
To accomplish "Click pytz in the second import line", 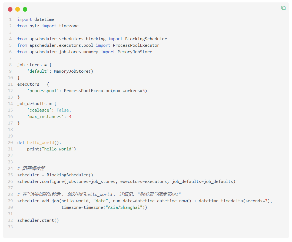I will pyautogui.click(x=34, y=26).
